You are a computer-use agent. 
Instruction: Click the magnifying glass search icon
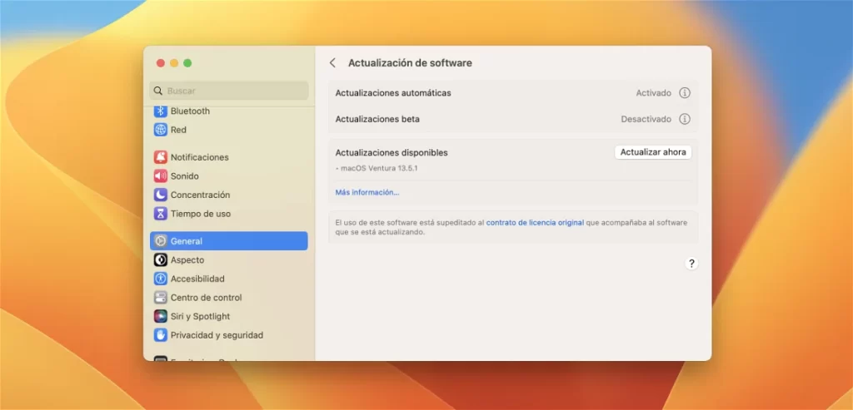[x=158, y=91]
